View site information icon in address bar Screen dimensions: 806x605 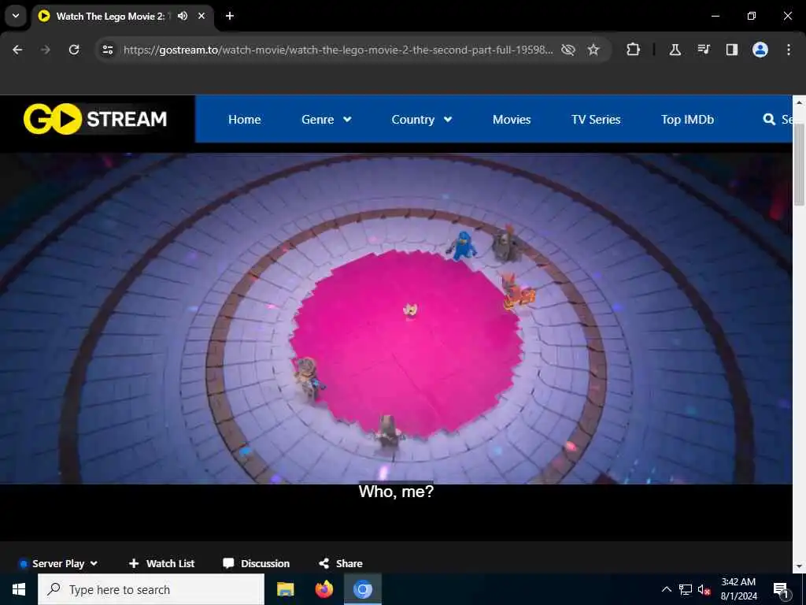(x=107, y=50)
